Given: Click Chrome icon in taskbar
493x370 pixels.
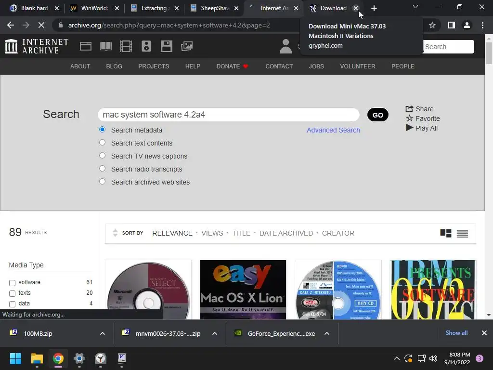Looking at the screenshot, I should [58, 358].
